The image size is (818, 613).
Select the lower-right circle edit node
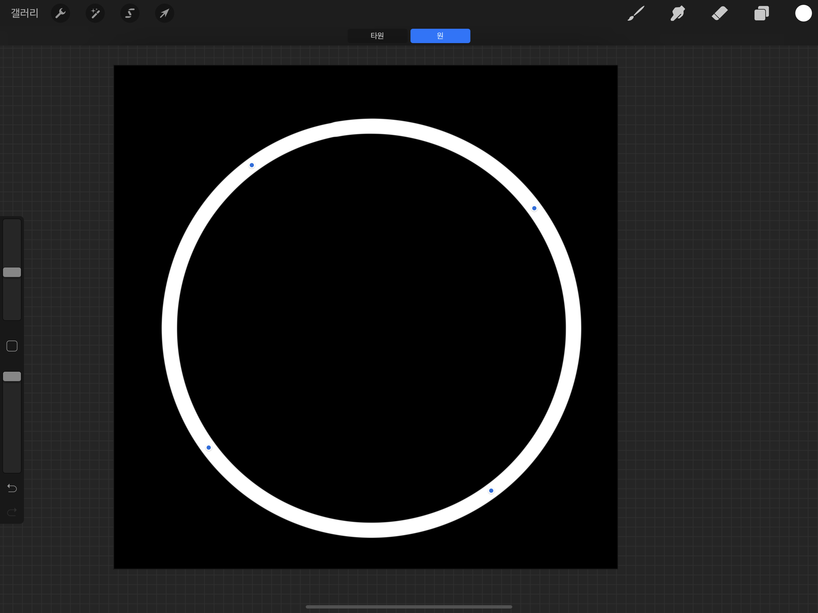(491, 491)
